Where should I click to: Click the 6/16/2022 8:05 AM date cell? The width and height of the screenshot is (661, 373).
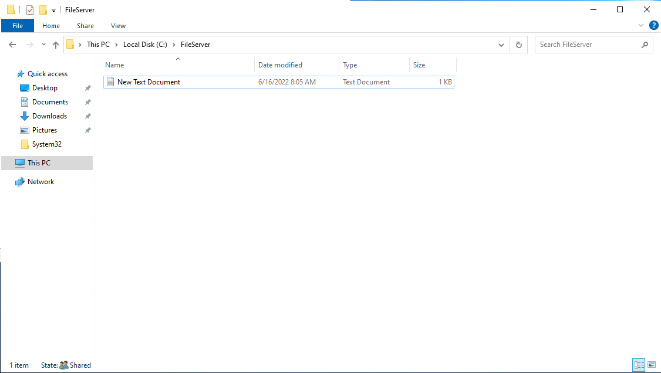click(x=287, y=82)
